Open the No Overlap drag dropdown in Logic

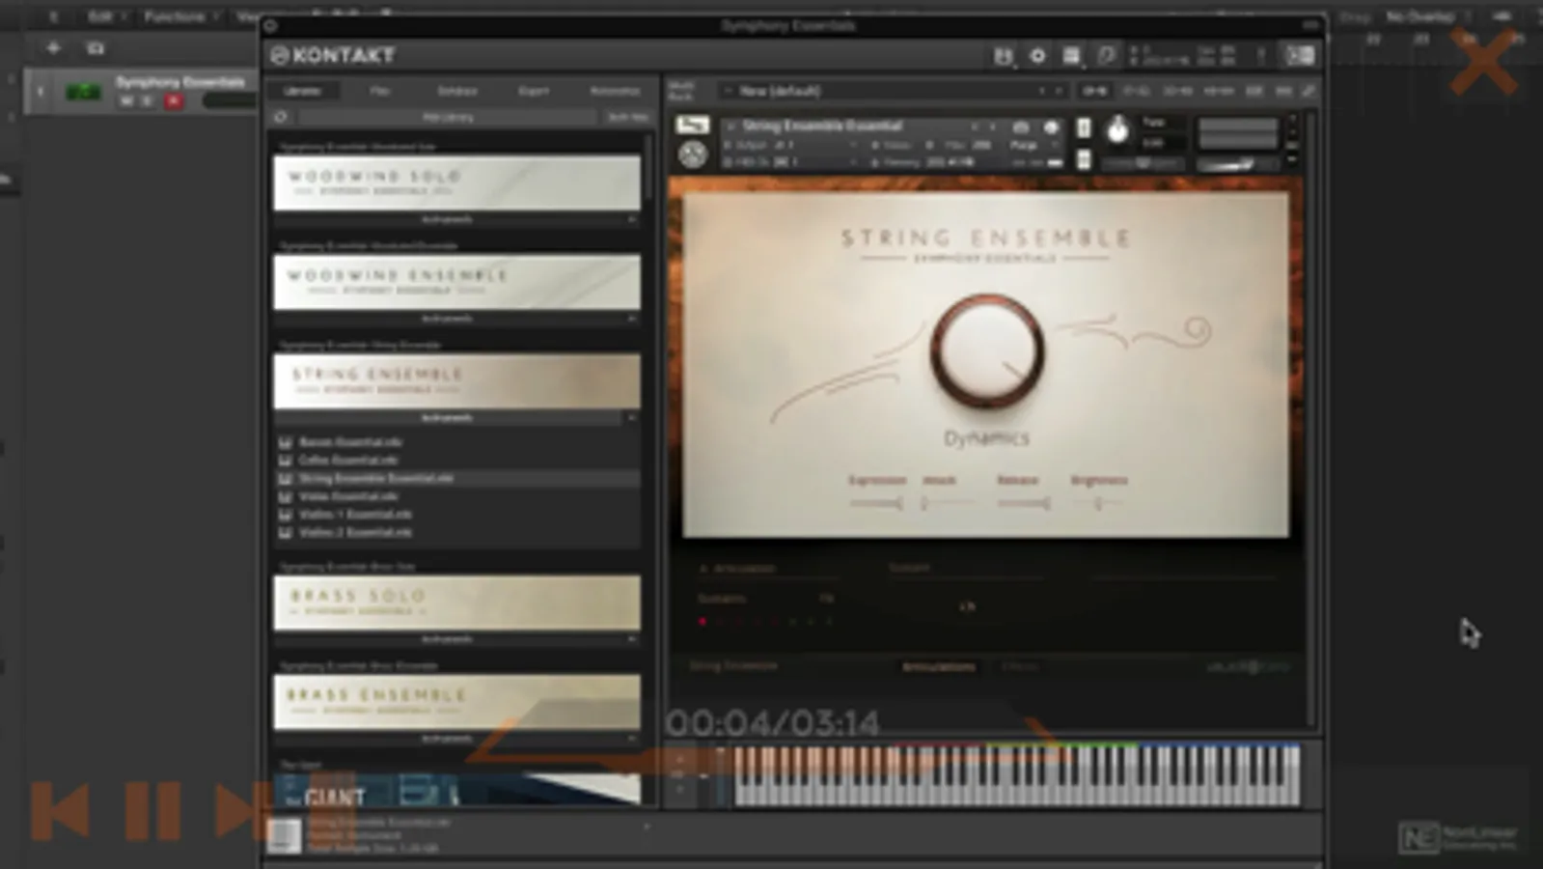tap(1427, 16)
